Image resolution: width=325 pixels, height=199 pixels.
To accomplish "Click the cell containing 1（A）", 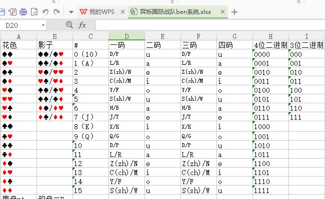I will point(91,63).
